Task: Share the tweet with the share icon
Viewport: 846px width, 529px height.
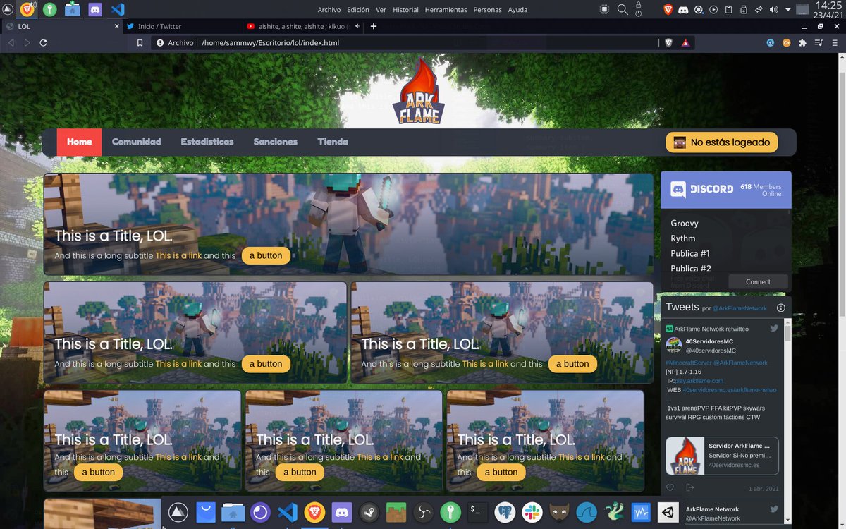Action: (690, 487)
